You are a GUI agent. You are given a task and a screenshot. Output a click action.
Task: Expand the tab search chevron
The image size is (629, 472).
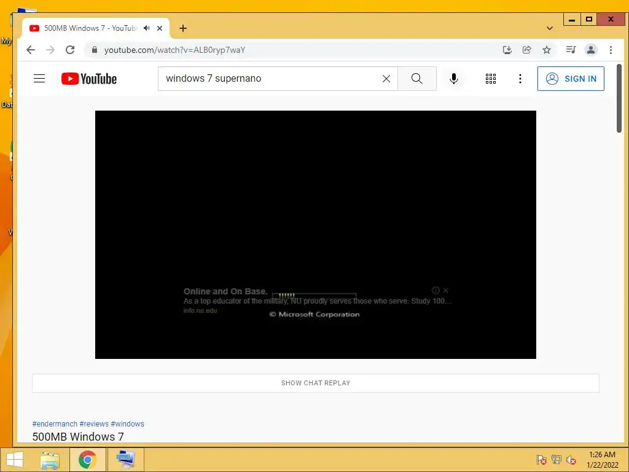pos(550,28)
